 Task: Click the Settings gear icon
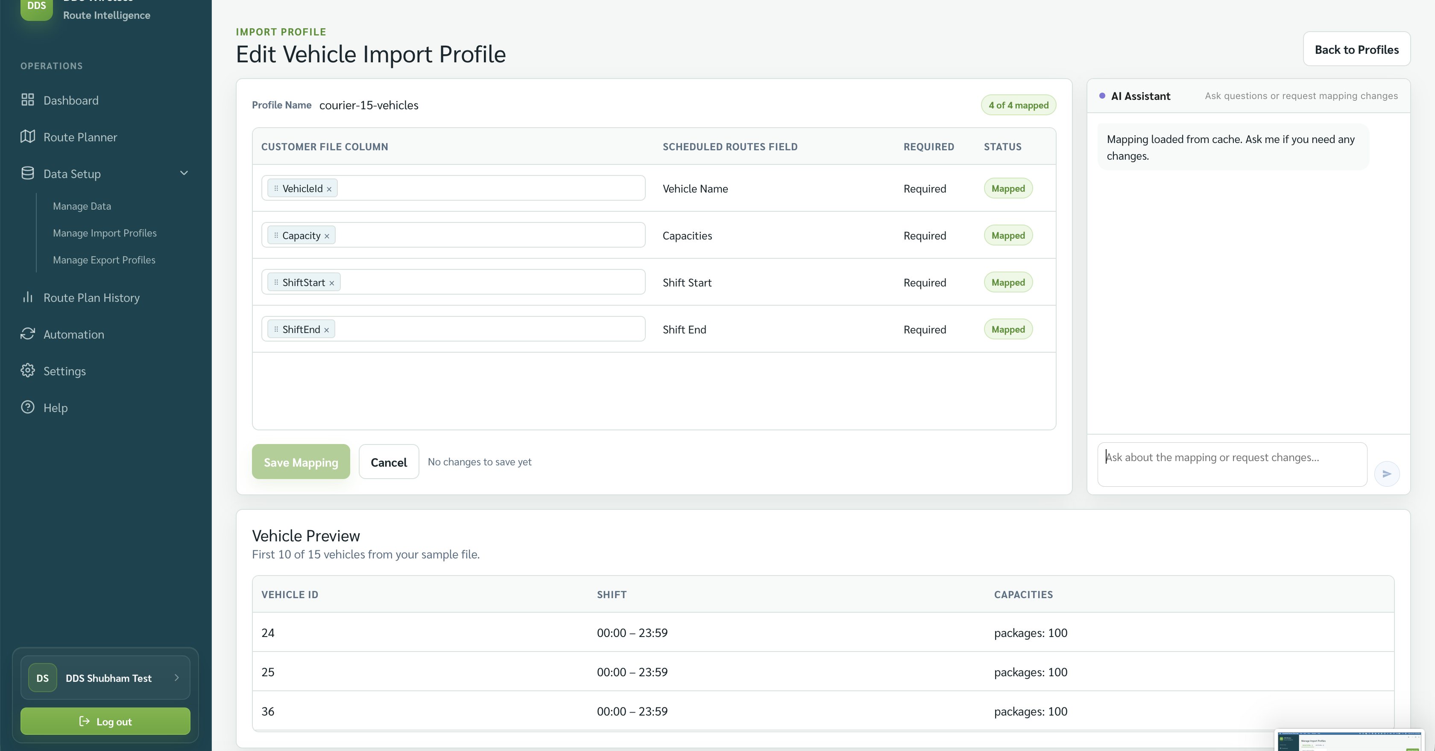(x=27, y=371)
